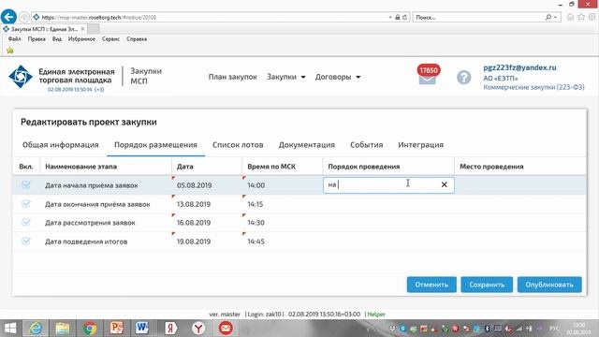Open the search provider dropdown arrow

tap(555, 17)
